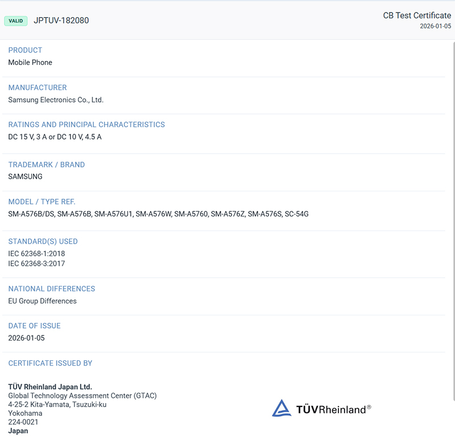
Task: Click the EU Group Differences text
Action: tap(42, 301)
